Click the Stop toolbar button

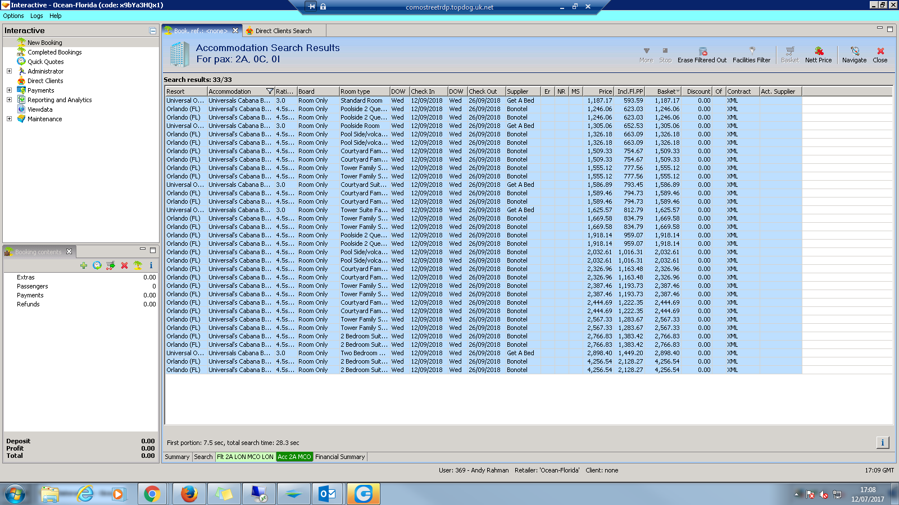click(x=665, y=54)
